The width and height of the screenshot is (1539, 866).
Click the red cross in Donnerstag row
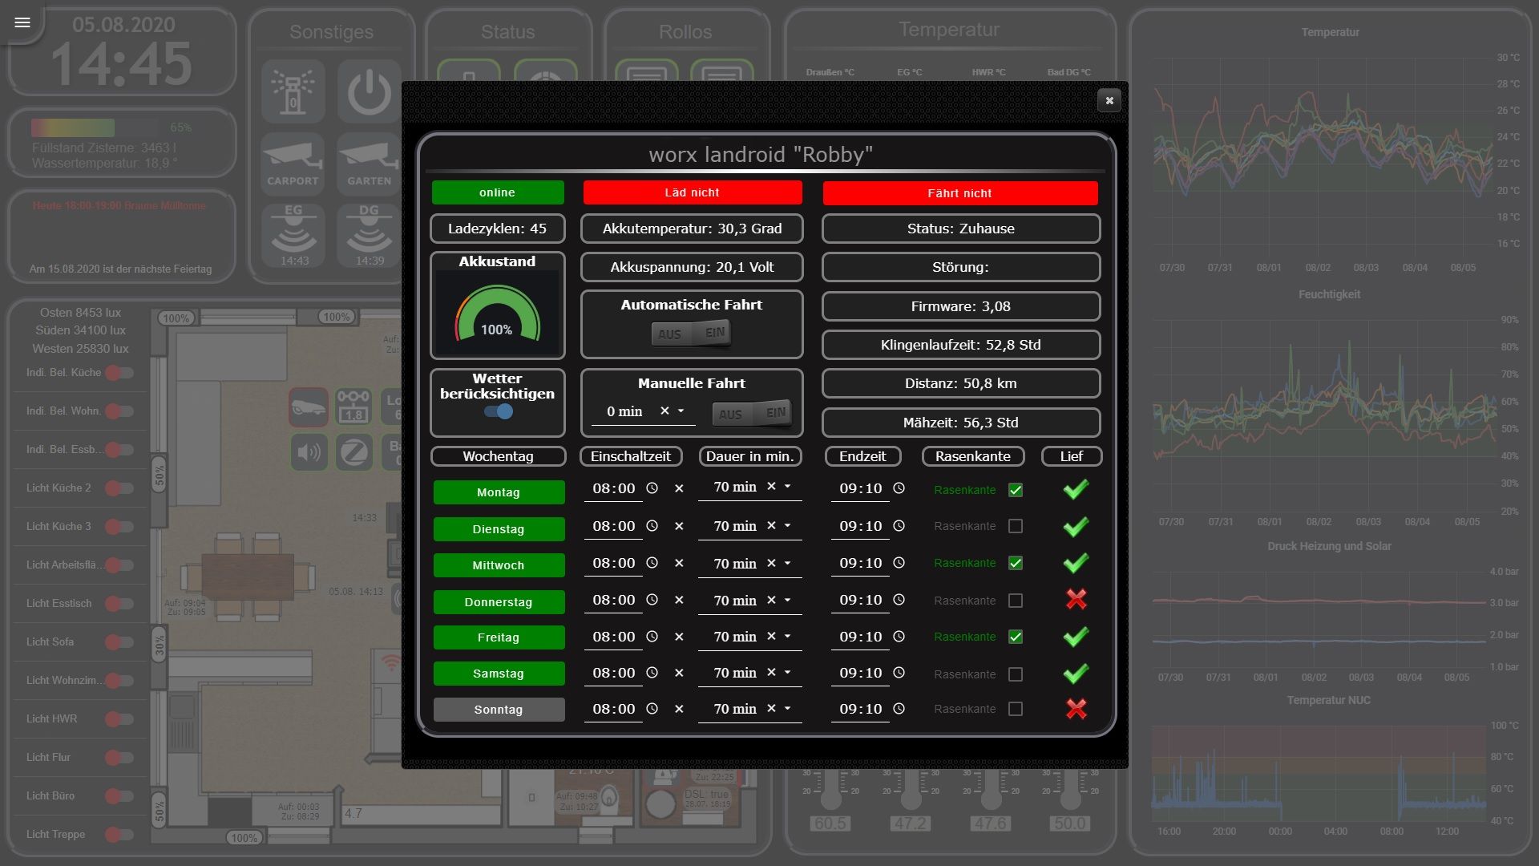pyautogui.click(x=1076, y=599)
